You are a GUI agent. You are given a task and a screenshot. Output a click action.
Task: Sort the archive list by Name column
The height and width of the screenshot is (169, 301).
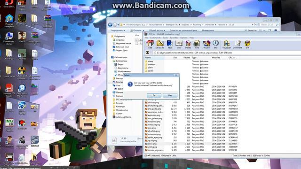[x=154, y=57]
